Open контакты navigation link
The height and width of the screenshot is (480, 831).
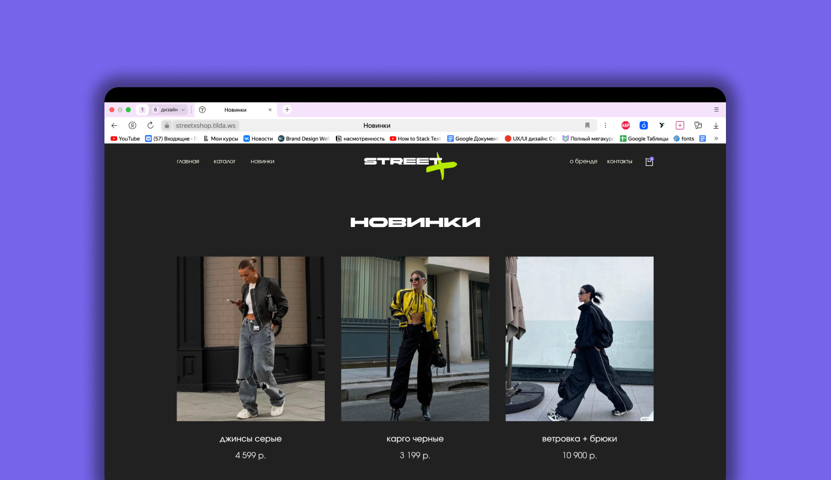click(x=620, y=162)
